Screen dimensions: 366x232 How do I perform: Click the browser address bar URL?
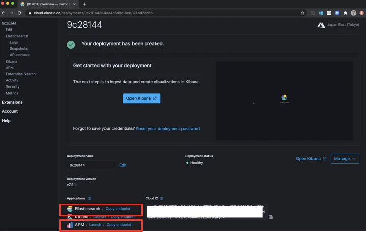point(93,13)
